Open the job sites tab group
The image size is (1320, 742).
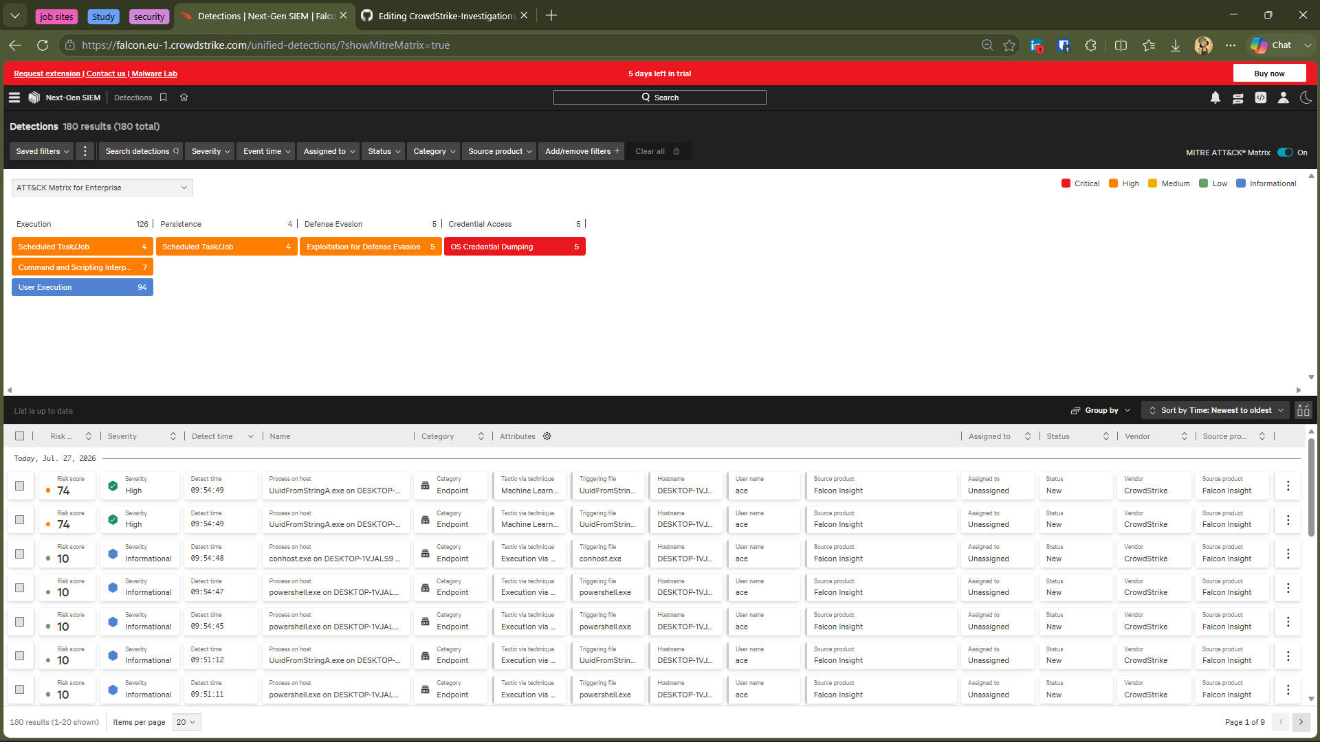pyautogui.click(x=56, y=16)
